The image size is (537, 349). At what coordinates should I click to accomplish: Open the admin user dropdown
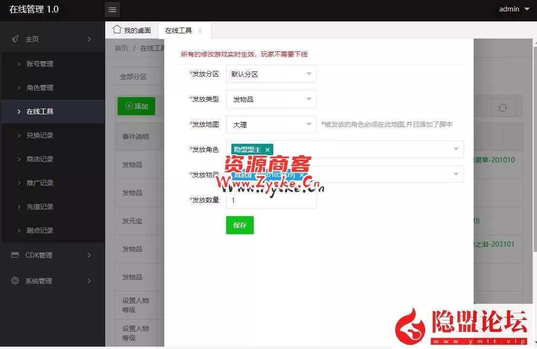click(514, 9)
